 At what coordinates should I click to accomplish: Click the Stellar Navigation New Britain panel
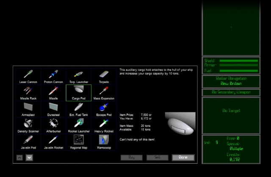[231, 81]
